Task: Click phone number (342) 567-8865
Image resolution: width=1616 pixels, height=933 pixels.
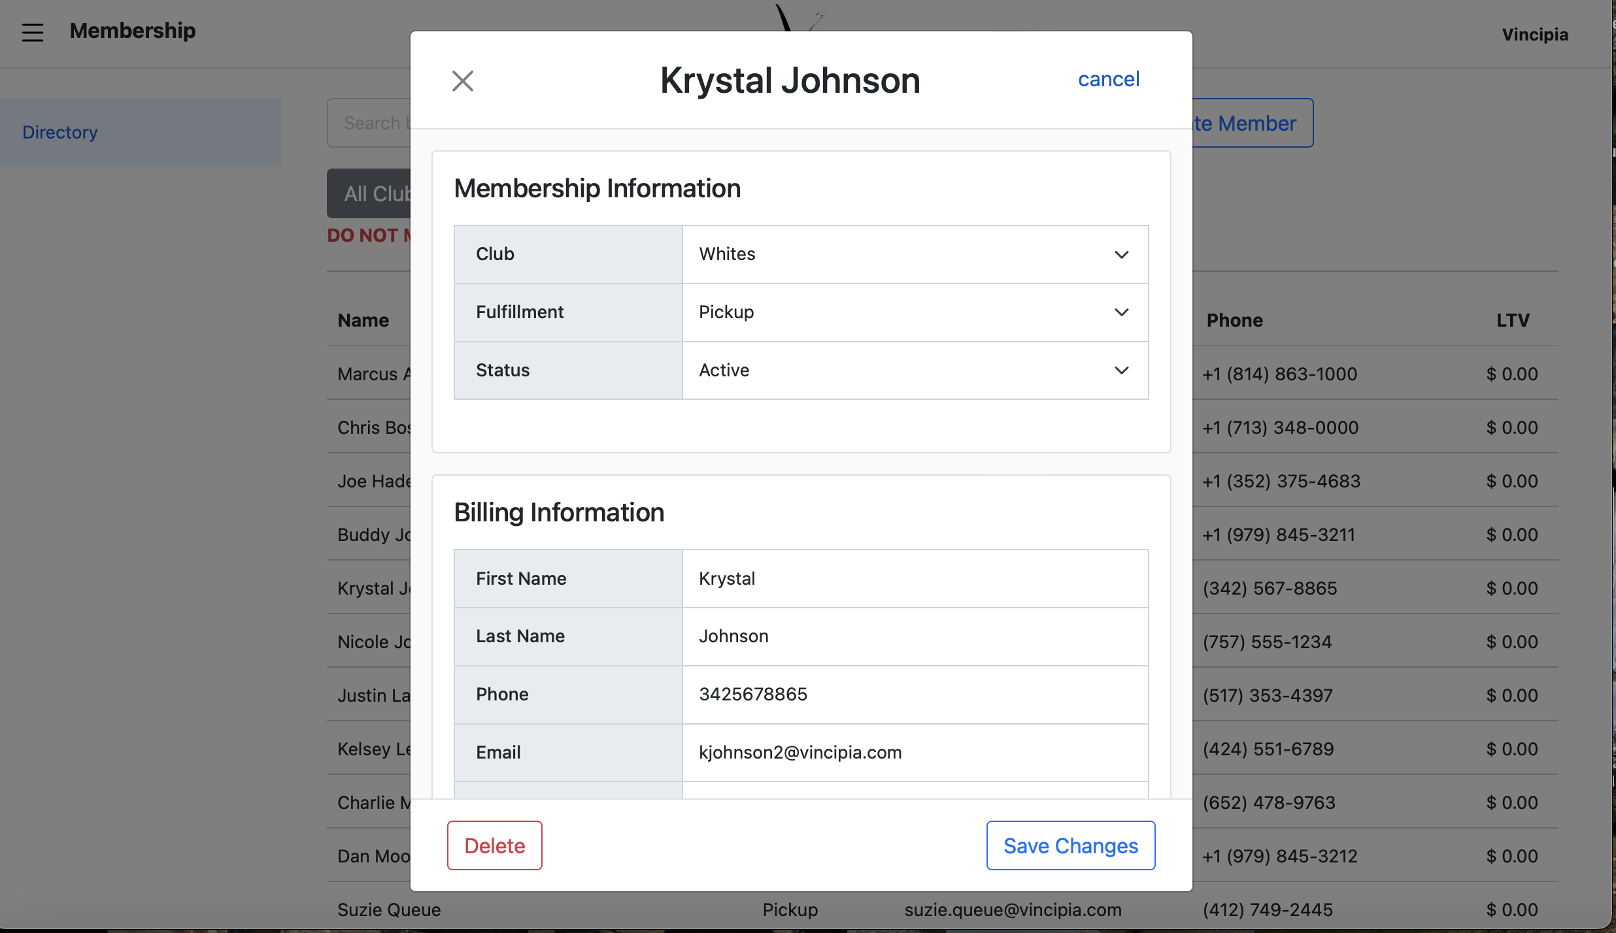Action: pos(1270,588)
